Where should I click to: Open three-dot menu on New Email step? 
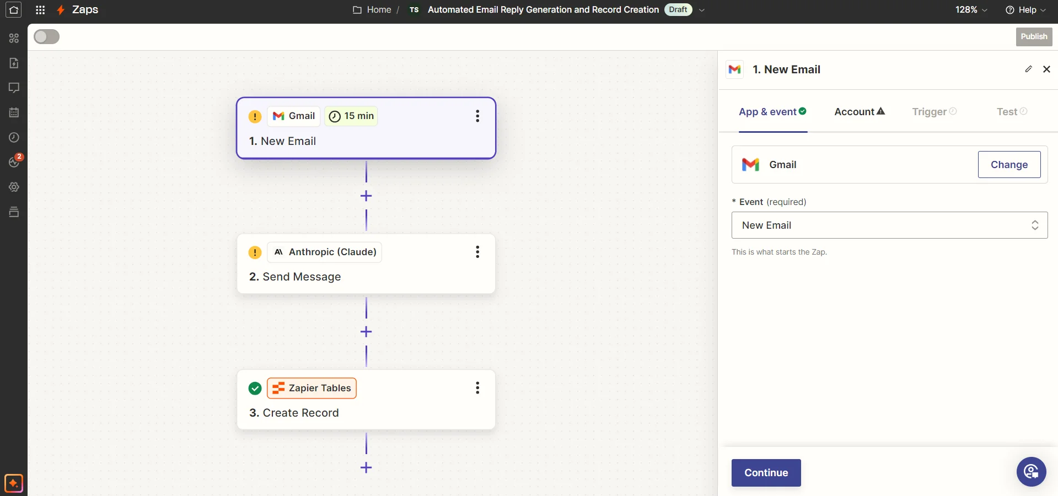tap(477, 116)
